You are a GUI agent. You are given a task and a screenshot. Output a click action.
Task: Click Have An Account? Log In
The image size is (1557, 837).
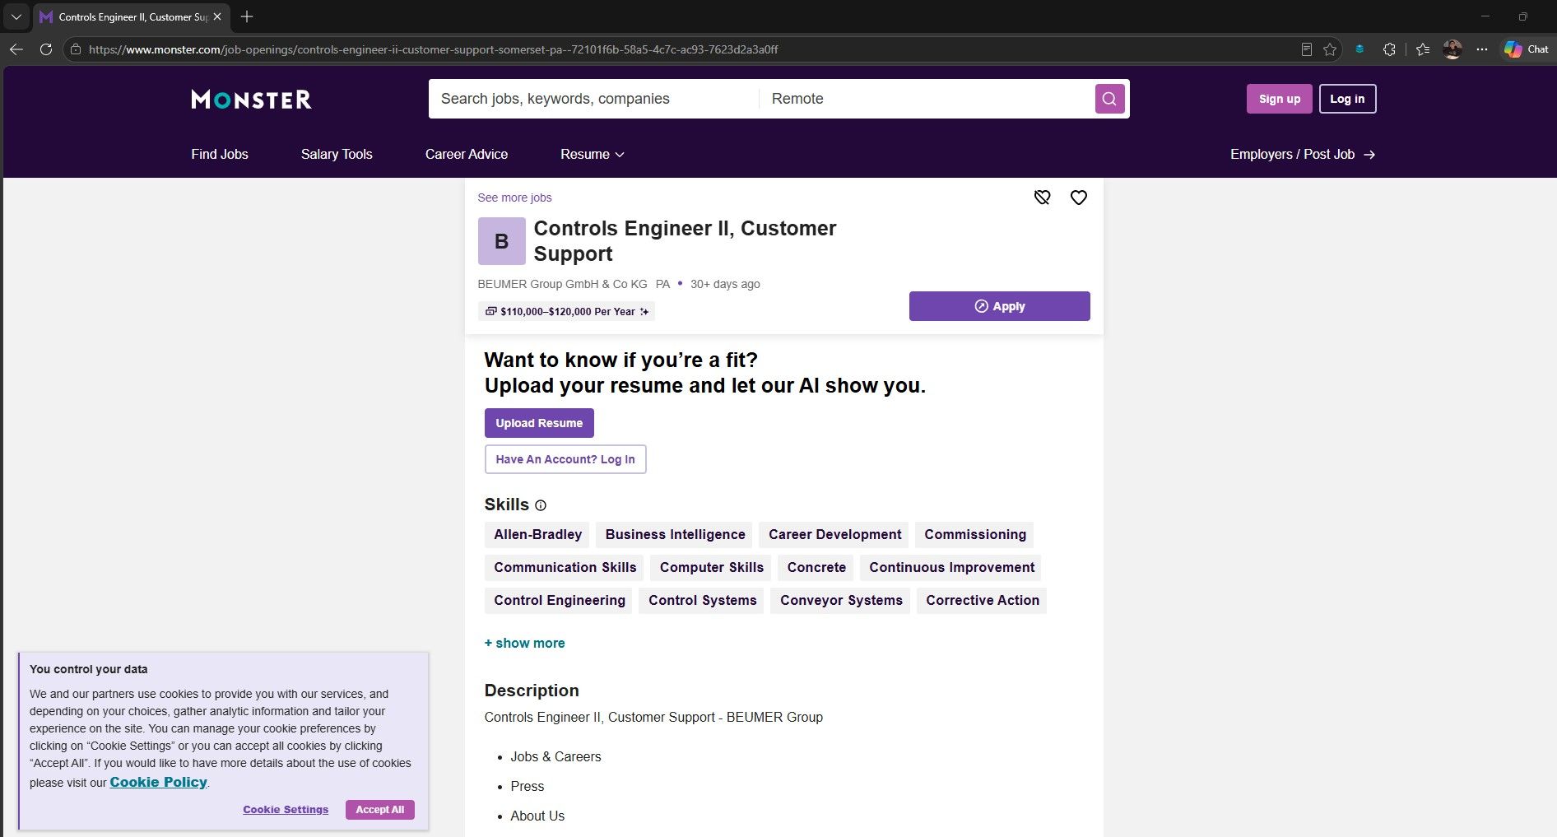(x=565, y=459)
